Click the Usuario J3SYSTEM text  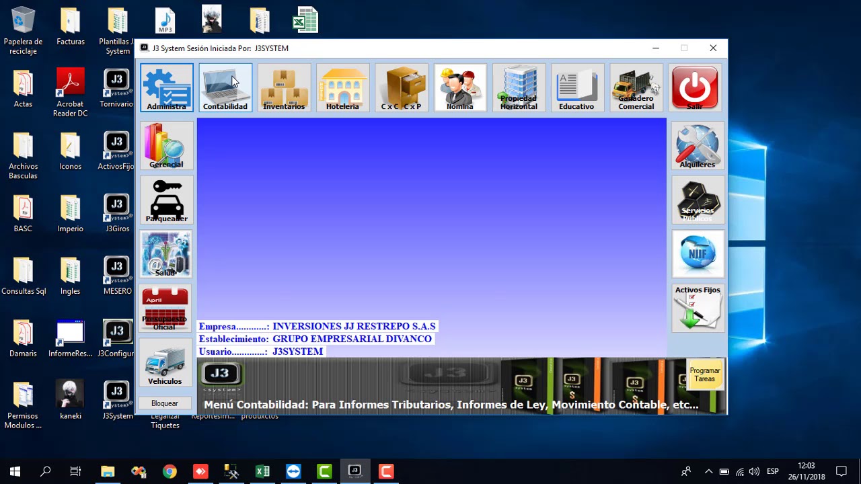pos(297,352)
